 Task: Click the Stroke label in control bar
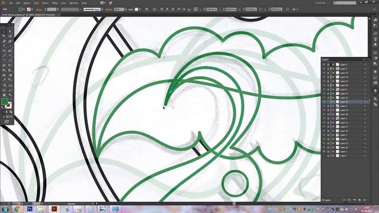click(39, 9)
